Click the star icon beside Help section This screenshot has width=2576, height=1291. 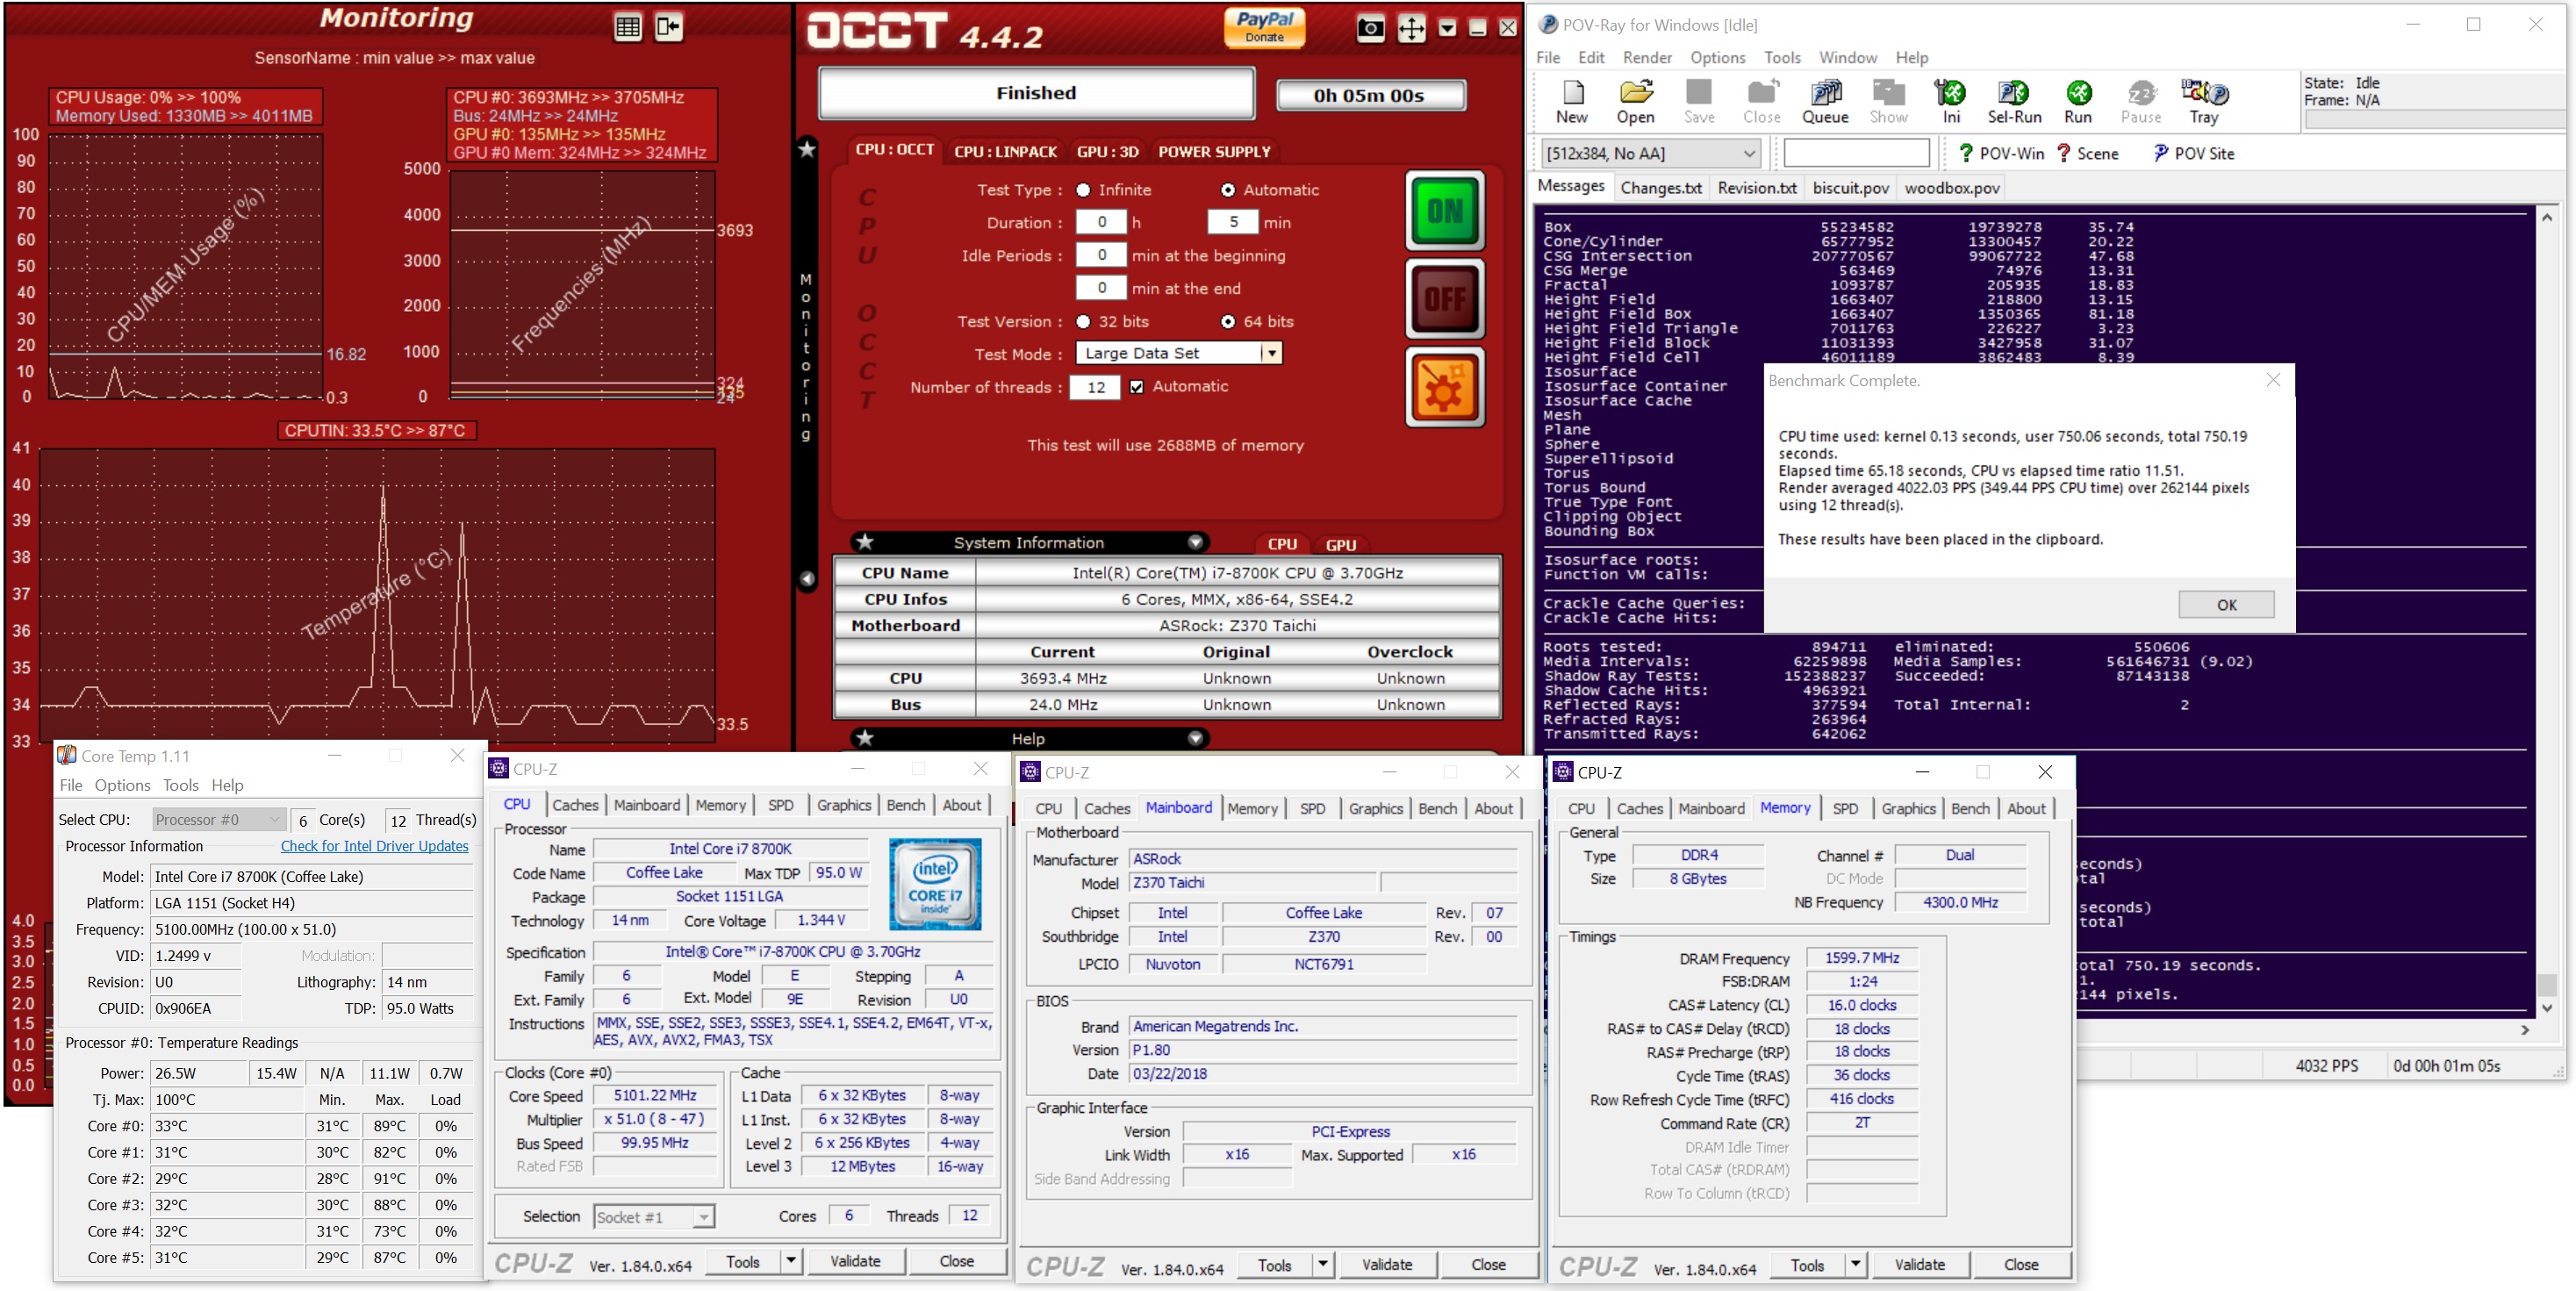point(865,738)
